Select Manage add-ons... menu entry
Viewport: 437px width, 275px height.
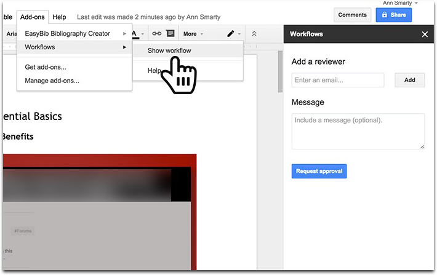point(52,81)
